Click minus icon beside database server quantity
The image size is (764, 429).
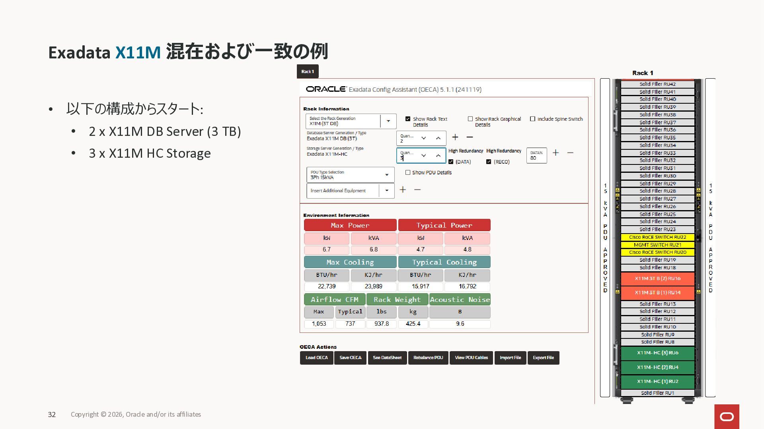(470, 137)
